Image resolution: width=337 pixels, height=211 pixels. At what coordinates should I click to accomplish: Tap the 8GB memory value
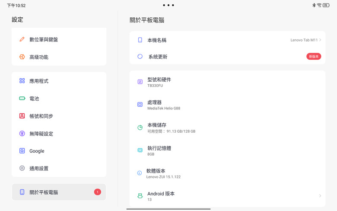tap(151, 154)
